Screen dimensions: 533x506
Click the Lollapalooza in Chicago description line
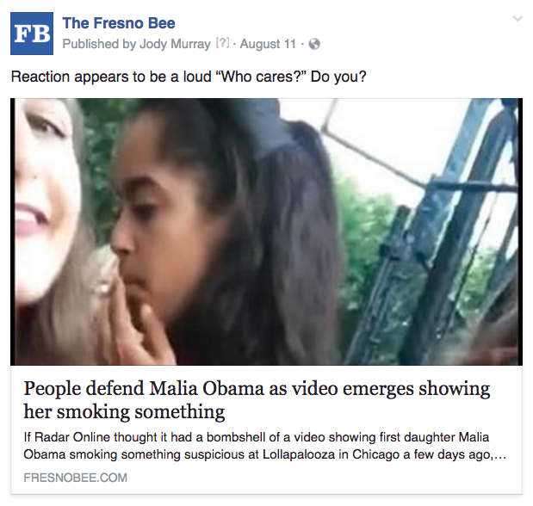pyautogui.click(x=265, y=454)
